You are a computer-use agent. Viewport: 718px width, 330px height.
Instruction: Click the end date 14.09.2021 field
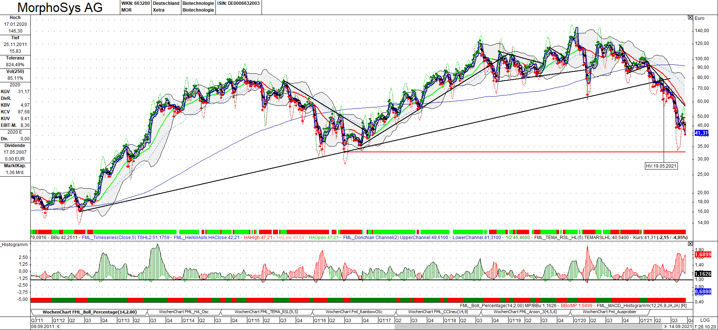[681, 327]
